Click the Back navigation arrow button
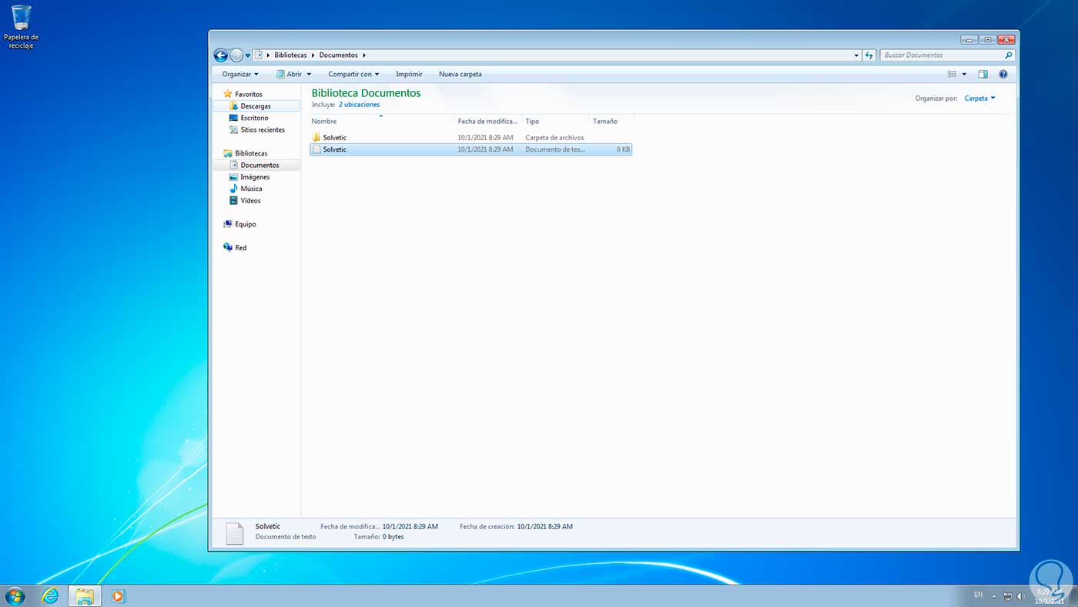The width and height of the screenshot is (1078, 607). [x=221, y=55]
